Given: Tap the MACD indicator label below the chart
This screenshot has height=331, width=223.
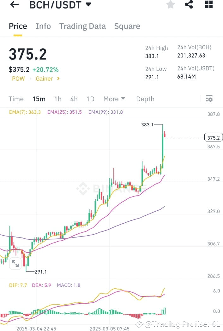Looking at the screenshot, I should click(x=68, y=285).
